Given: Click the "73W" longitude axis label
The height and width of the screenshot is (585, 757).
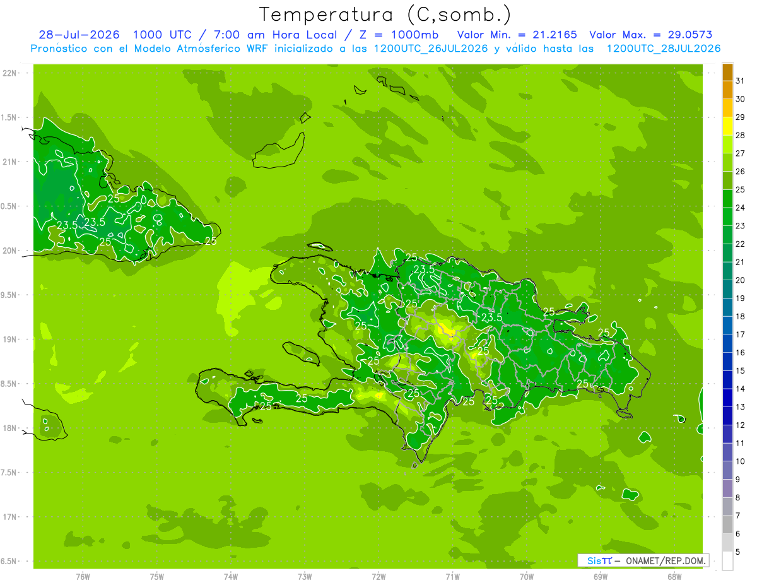Looking at the screenshot, I should [305, 577].
